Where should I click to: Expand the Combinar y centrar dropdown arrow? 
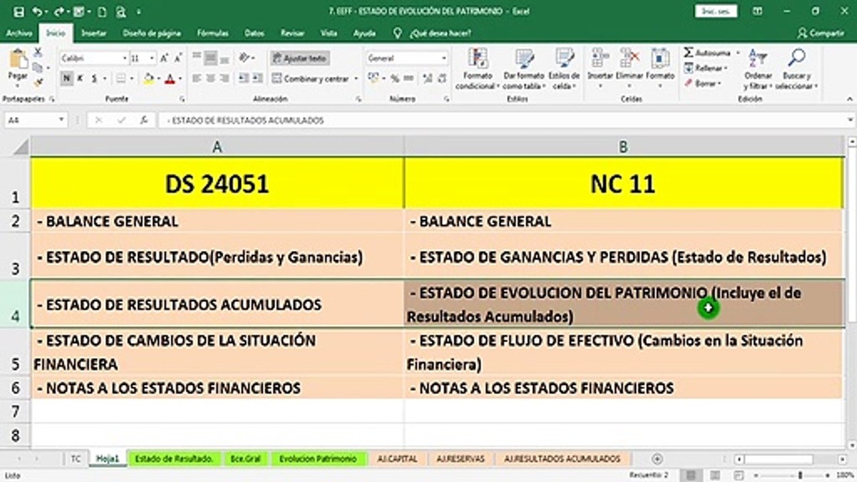tap(356, 78)
